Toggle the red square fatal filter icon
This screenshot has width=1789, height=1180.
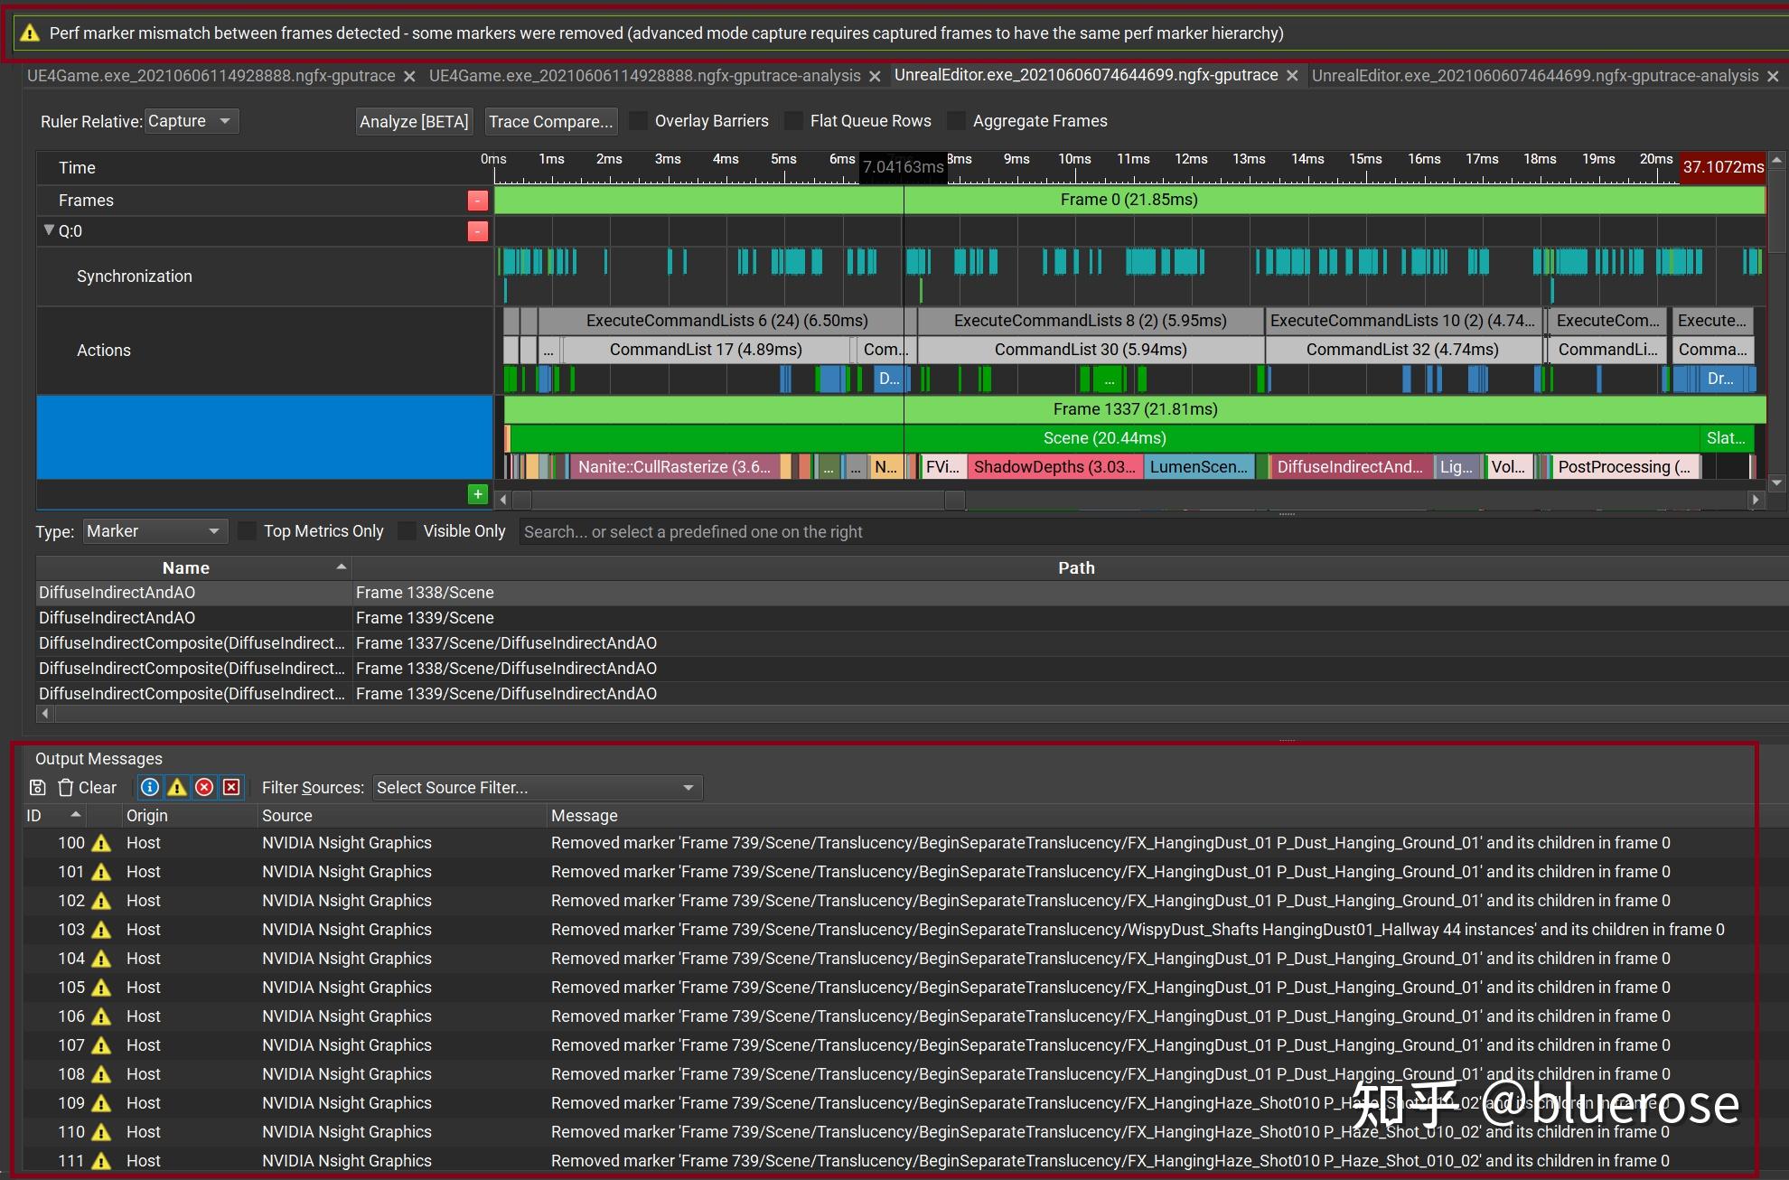(x=231, y=788)
